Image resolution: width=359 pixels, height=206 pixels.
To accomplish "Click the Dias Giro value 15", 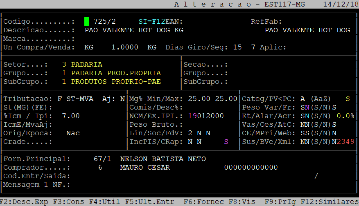I will pos(237,47).
